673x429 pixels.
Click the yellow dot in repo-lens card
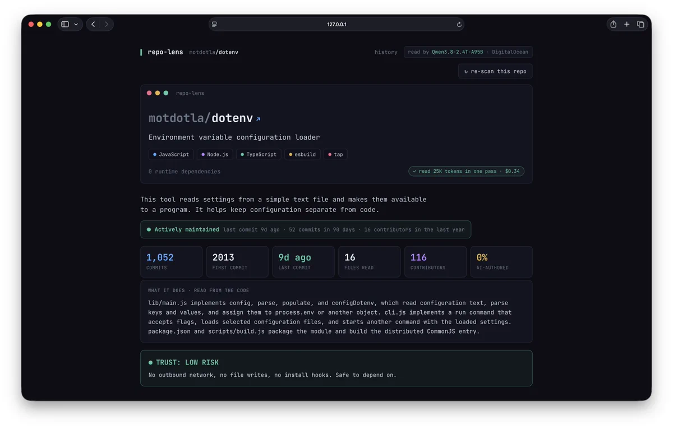pyautogui.click(x=158, y=93)
